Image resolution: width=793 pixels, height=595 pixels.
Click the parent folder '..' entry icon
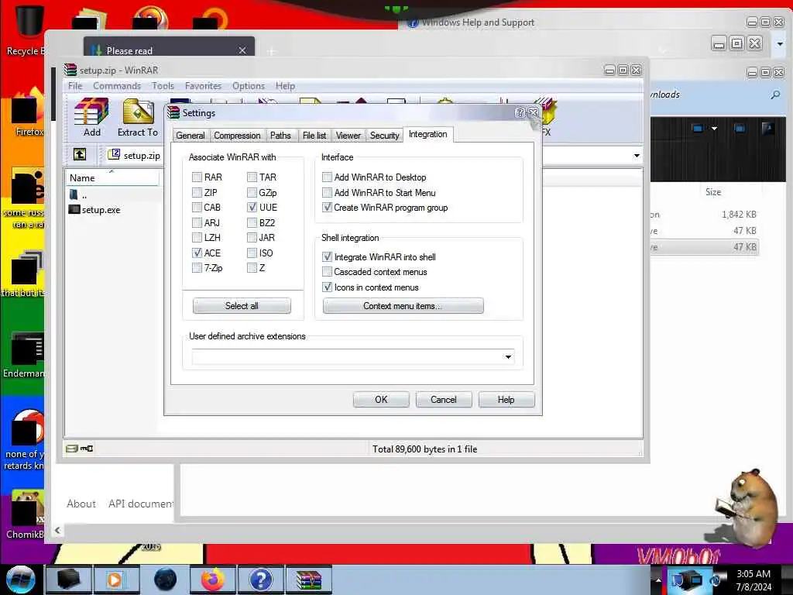click(x=74, y=194)
